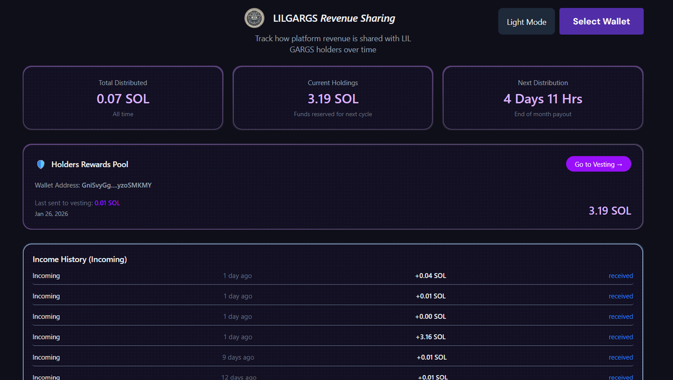Open the received link in the +3.16 SOL row
The height and width of the screenshot is (380, 673).
tap(621, 337)
